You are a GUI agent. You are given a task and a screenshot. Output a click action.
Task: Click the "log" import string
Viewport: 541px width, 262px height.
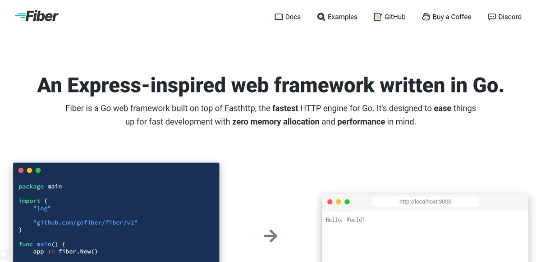coord(42,208)
